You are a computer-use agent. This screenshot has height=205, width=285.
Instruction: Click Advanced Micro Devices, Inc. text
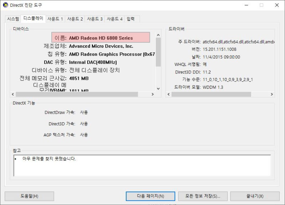tap(101, 46)
